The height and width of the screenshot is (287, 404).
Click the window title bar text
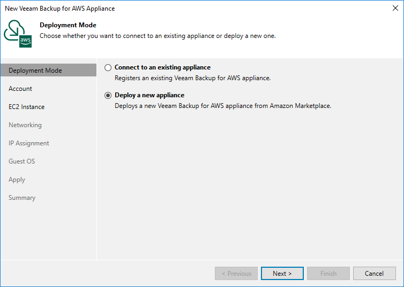coord(59,9)
